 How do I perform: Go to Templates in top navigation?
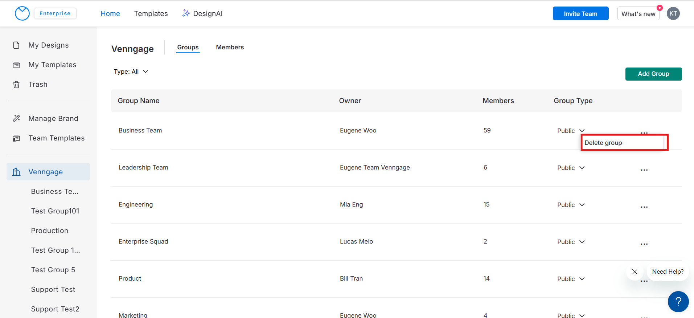coord(151,13)
